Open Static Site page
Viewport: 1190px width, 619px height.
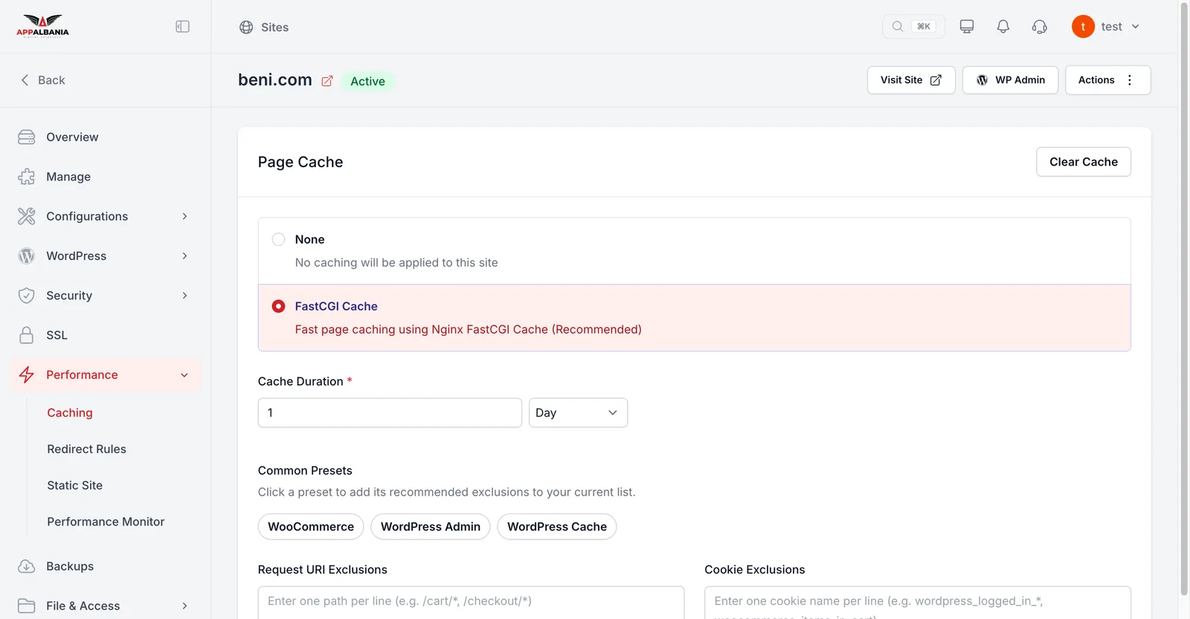coord(74,486)
